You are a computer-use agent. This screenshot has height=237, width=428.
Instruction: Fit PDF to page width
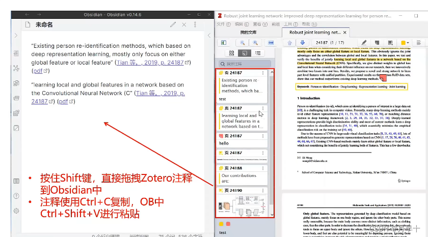[271, 43]
